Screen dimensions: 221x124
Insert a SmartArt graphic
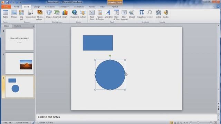point(57,14)
